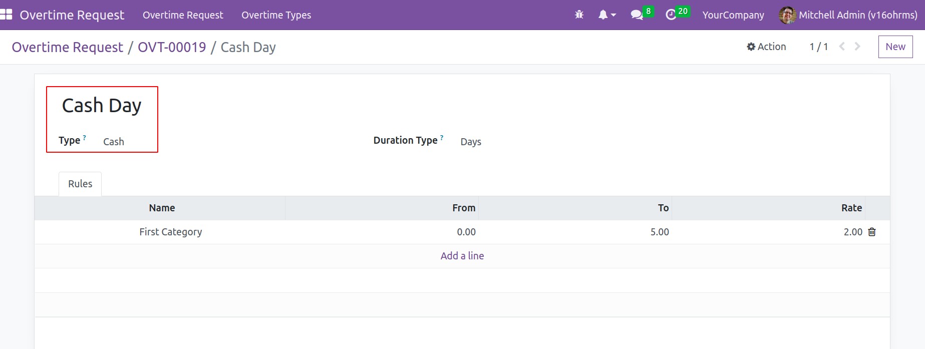Open the conversations chat icon
This screenshot has height=349, width=925.
(x=637, y=15)
